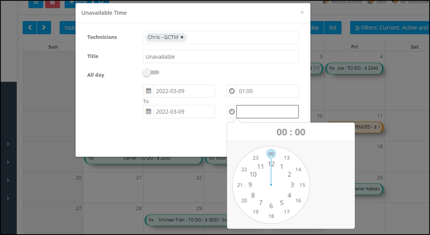This screenshot has height=235, width=430.
Task: Open the start date calendar icon
Action: (x=148, y=91)
